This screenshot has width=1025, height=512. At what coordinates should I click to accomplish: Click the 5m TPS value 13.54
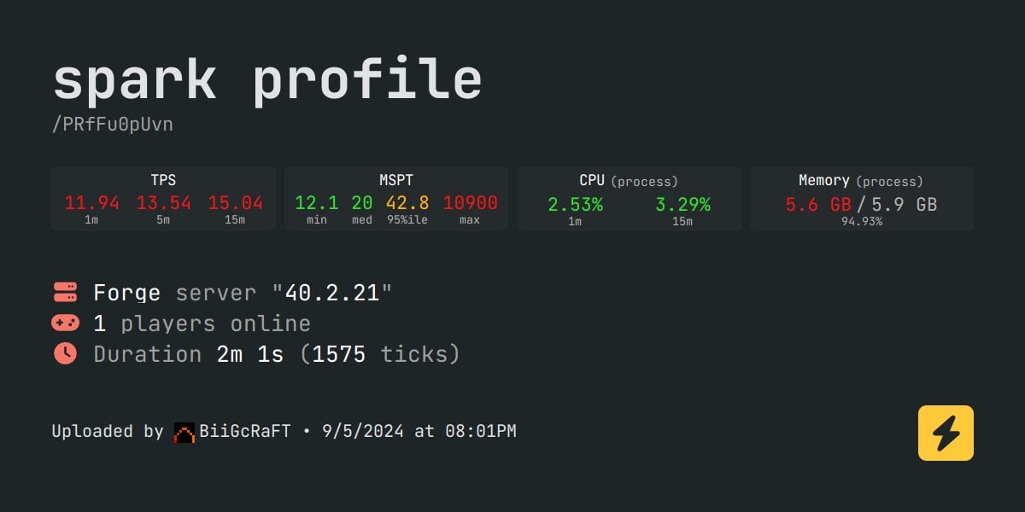tap(163, 203)
